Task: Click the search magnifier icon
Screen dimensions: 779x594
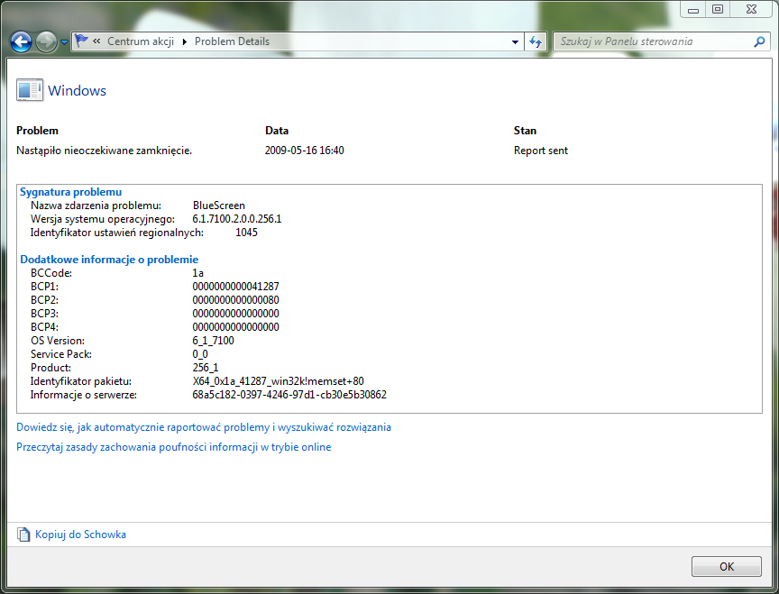Action: click(x=759, y=41)
